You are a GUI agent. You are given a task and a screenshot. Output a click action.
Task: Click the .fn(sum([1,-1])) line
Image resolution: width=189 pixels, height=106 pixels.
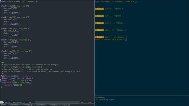coord(12,53)
